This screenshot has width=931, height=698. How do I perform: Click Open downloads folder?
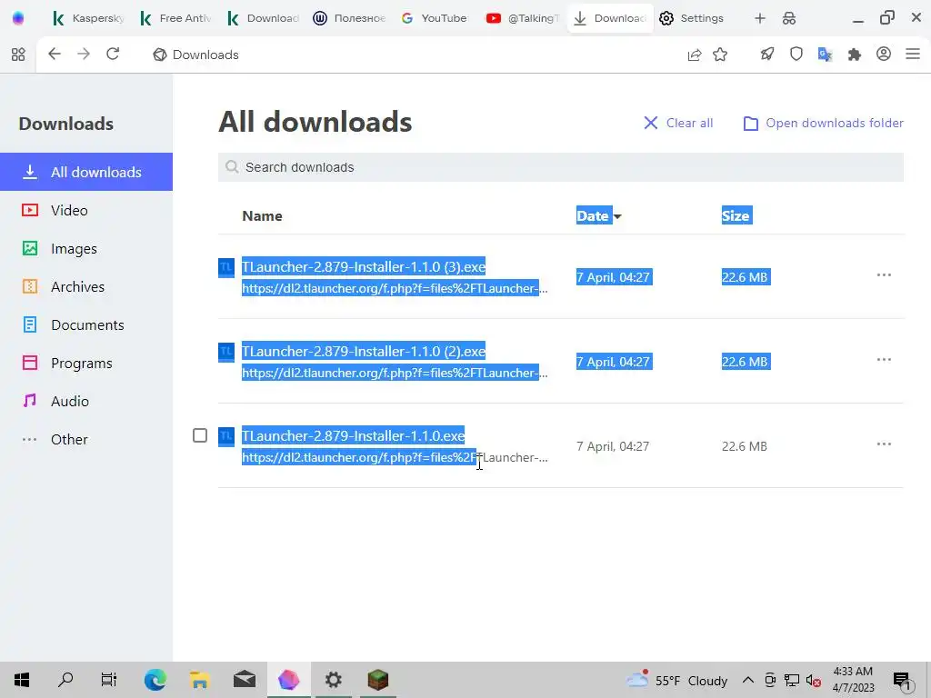(824, 123)
